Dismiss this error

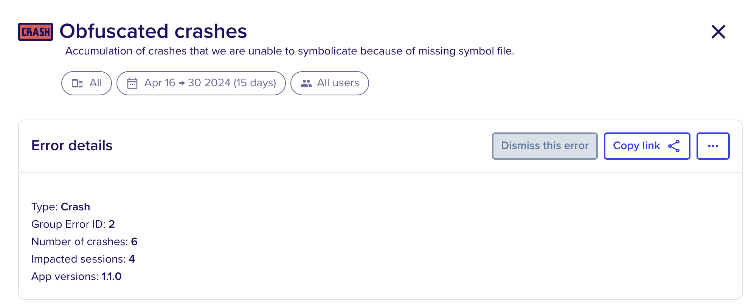pos(545,146)
